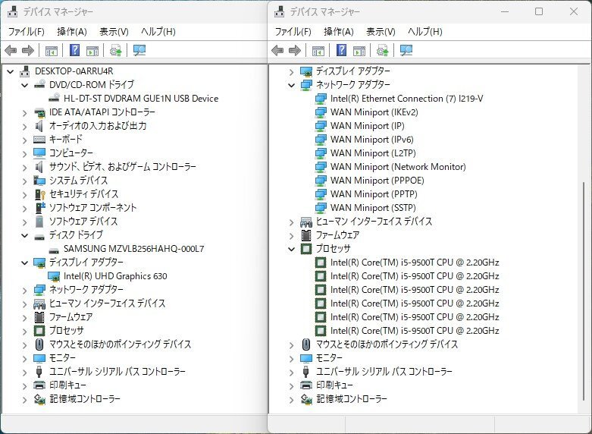592x434 pixels.
Task: Click Update driver icon in left window toolbar
Action: tap(115, 50)
